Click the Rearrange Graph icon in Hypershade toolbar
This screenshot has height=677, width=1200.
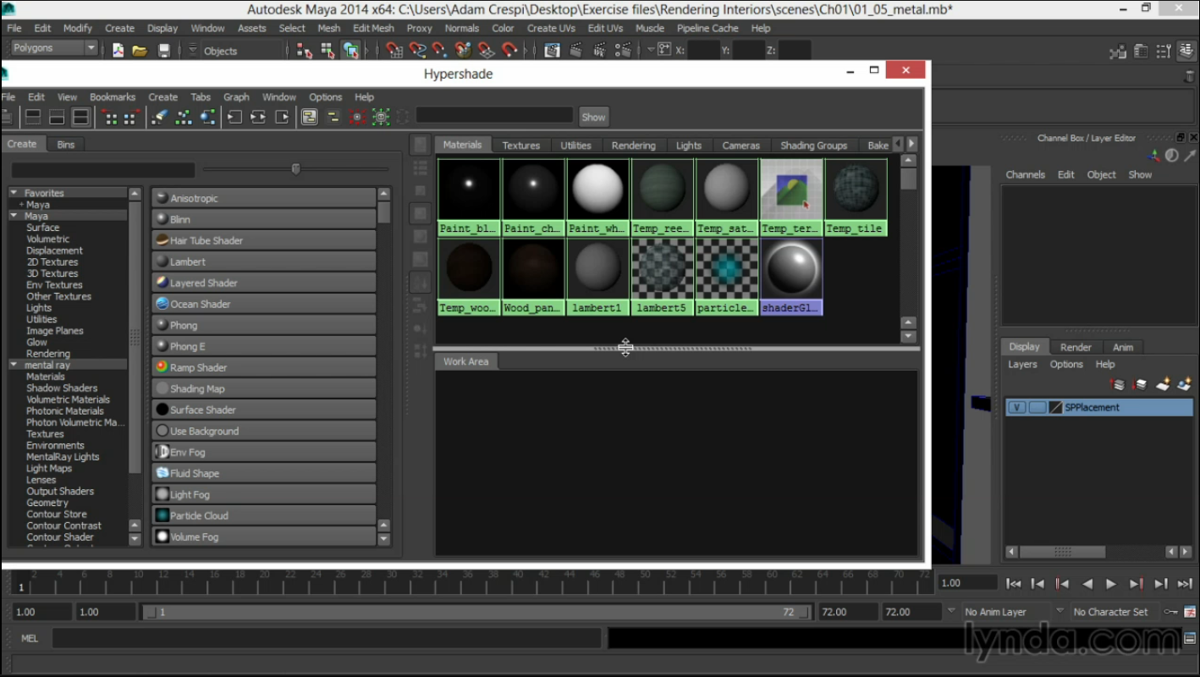pyautogui.click(x=184, y=117)
